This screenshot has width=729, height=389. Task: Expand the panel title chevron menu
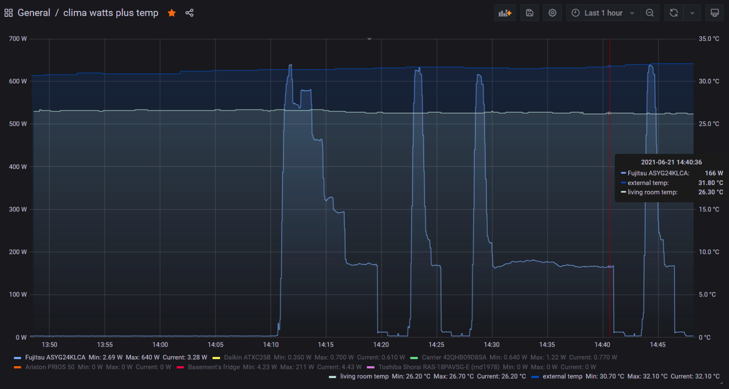(370, 39)
